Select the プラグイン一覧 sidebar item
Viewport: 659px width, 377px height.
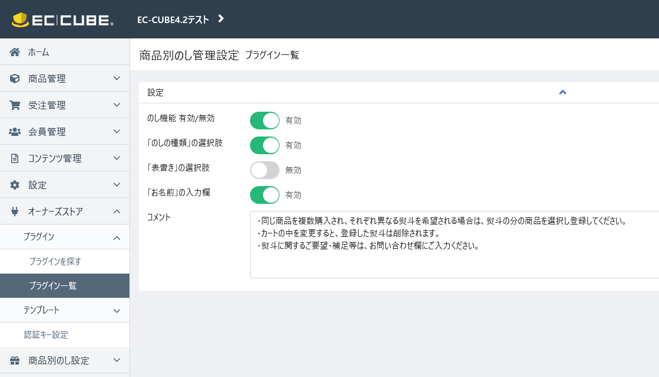65,286
